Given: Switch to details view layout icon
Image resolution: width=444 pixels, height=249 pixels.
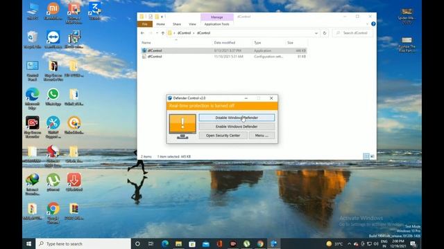Looking at the screenshot, I should click(366, 156).
